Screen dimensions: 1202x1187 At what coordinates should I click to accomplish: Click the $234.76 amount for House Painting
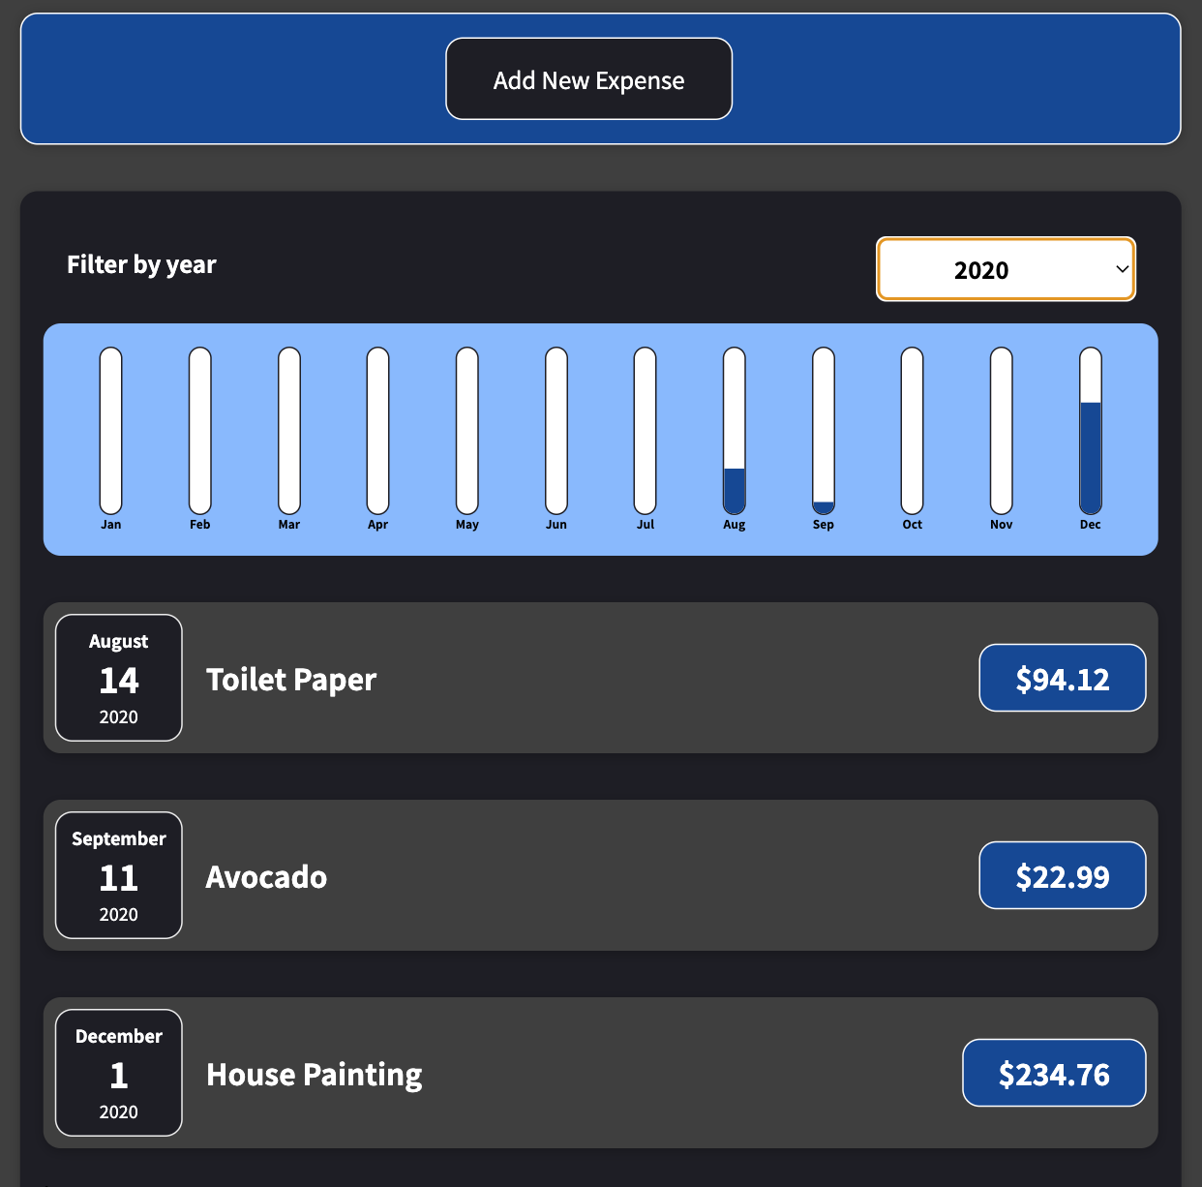coord(1054,1073)
